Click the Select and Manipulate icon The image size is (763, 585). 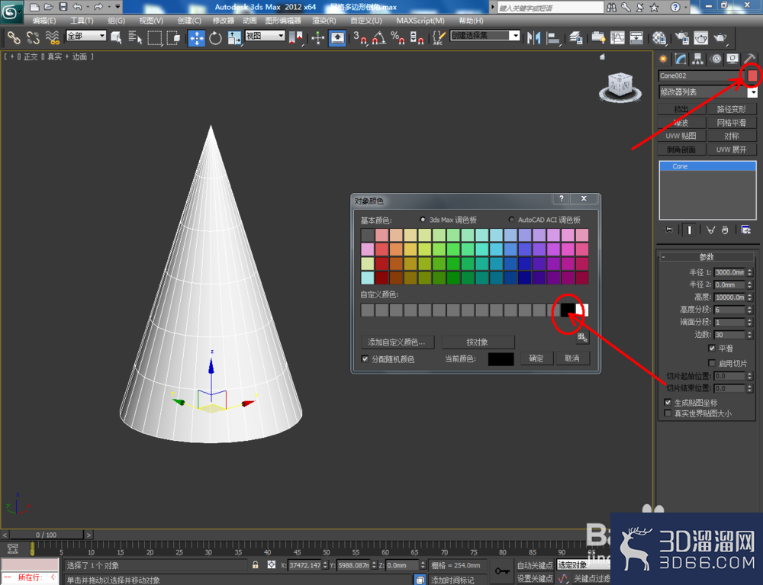click(317, 37)
